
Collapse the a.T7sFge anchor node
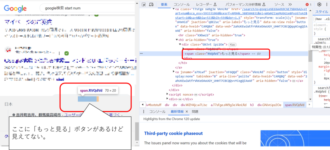[174, 9]
